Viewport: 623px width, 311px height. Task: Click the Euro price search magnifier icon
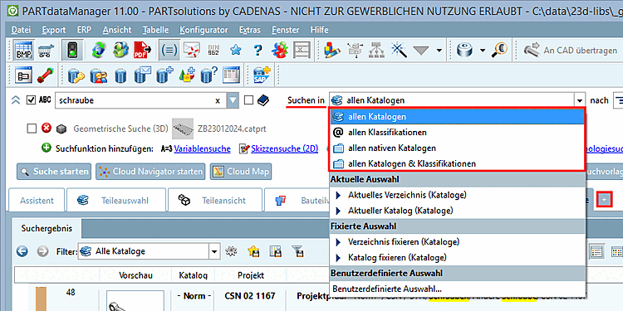(499, 50)
